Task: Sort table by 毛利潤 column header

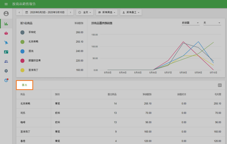Action: pyautogui.click(x=217, y=94)
